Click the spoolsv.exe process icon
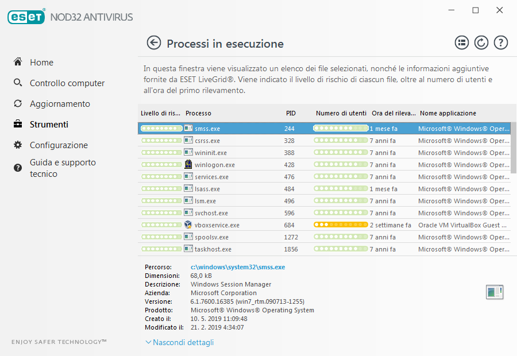 tap(188, 237)
